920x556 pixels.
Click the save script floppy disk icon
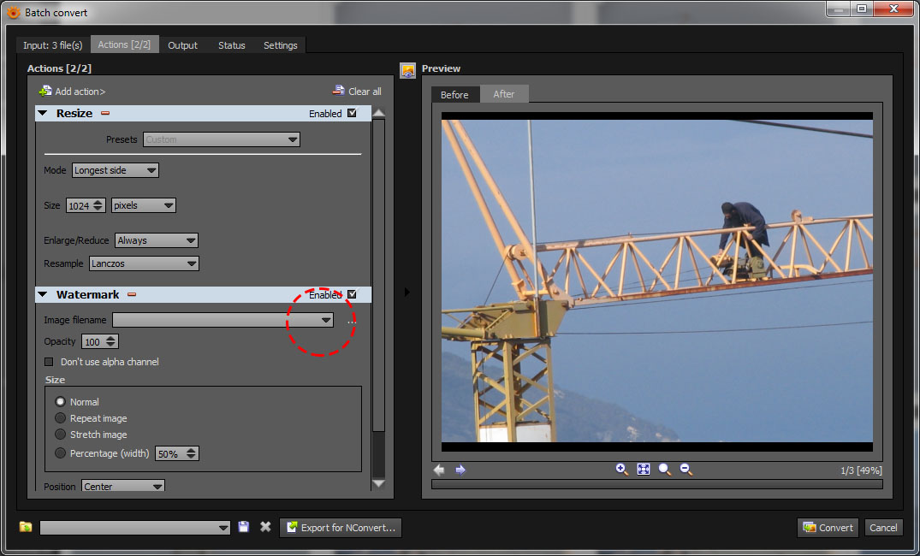click(x=244, y=527)
